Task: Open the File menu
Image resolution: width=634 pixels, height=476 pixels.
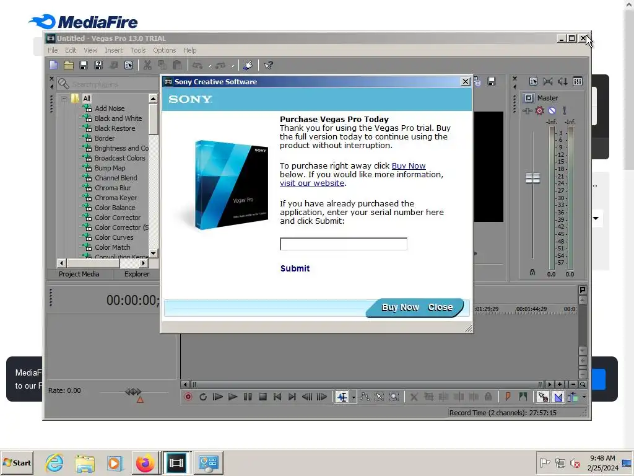Action: pyautogui.click(x=53, y=50)
